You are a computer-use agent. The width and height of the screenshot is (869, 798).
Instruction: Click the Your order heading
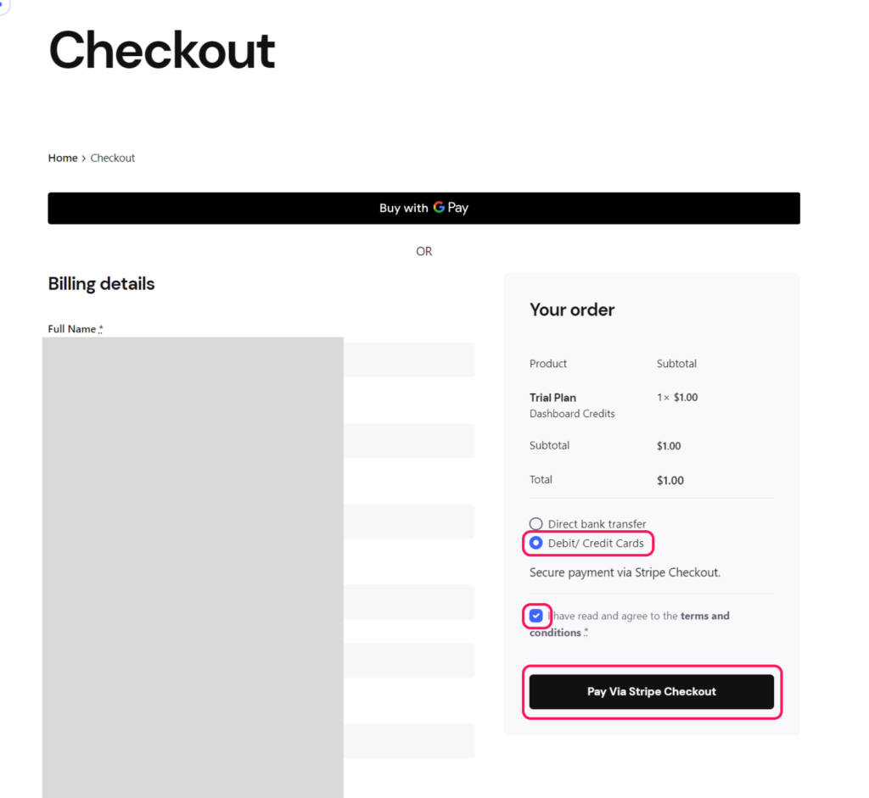click(572, 310)
